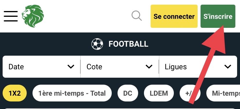Screen dimensions: 240x109
Task: Select the 1X2 market chip
Action: coord(15,93)
